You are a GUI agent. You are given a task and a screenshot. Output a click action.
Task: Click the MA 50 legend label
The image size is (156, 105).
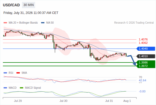click(50, 23)
